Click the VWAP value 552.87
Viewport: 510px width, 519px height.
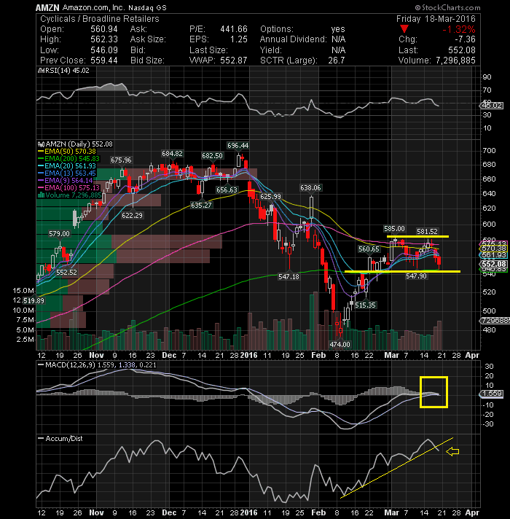pyautogui.click(x=234, y=61)
